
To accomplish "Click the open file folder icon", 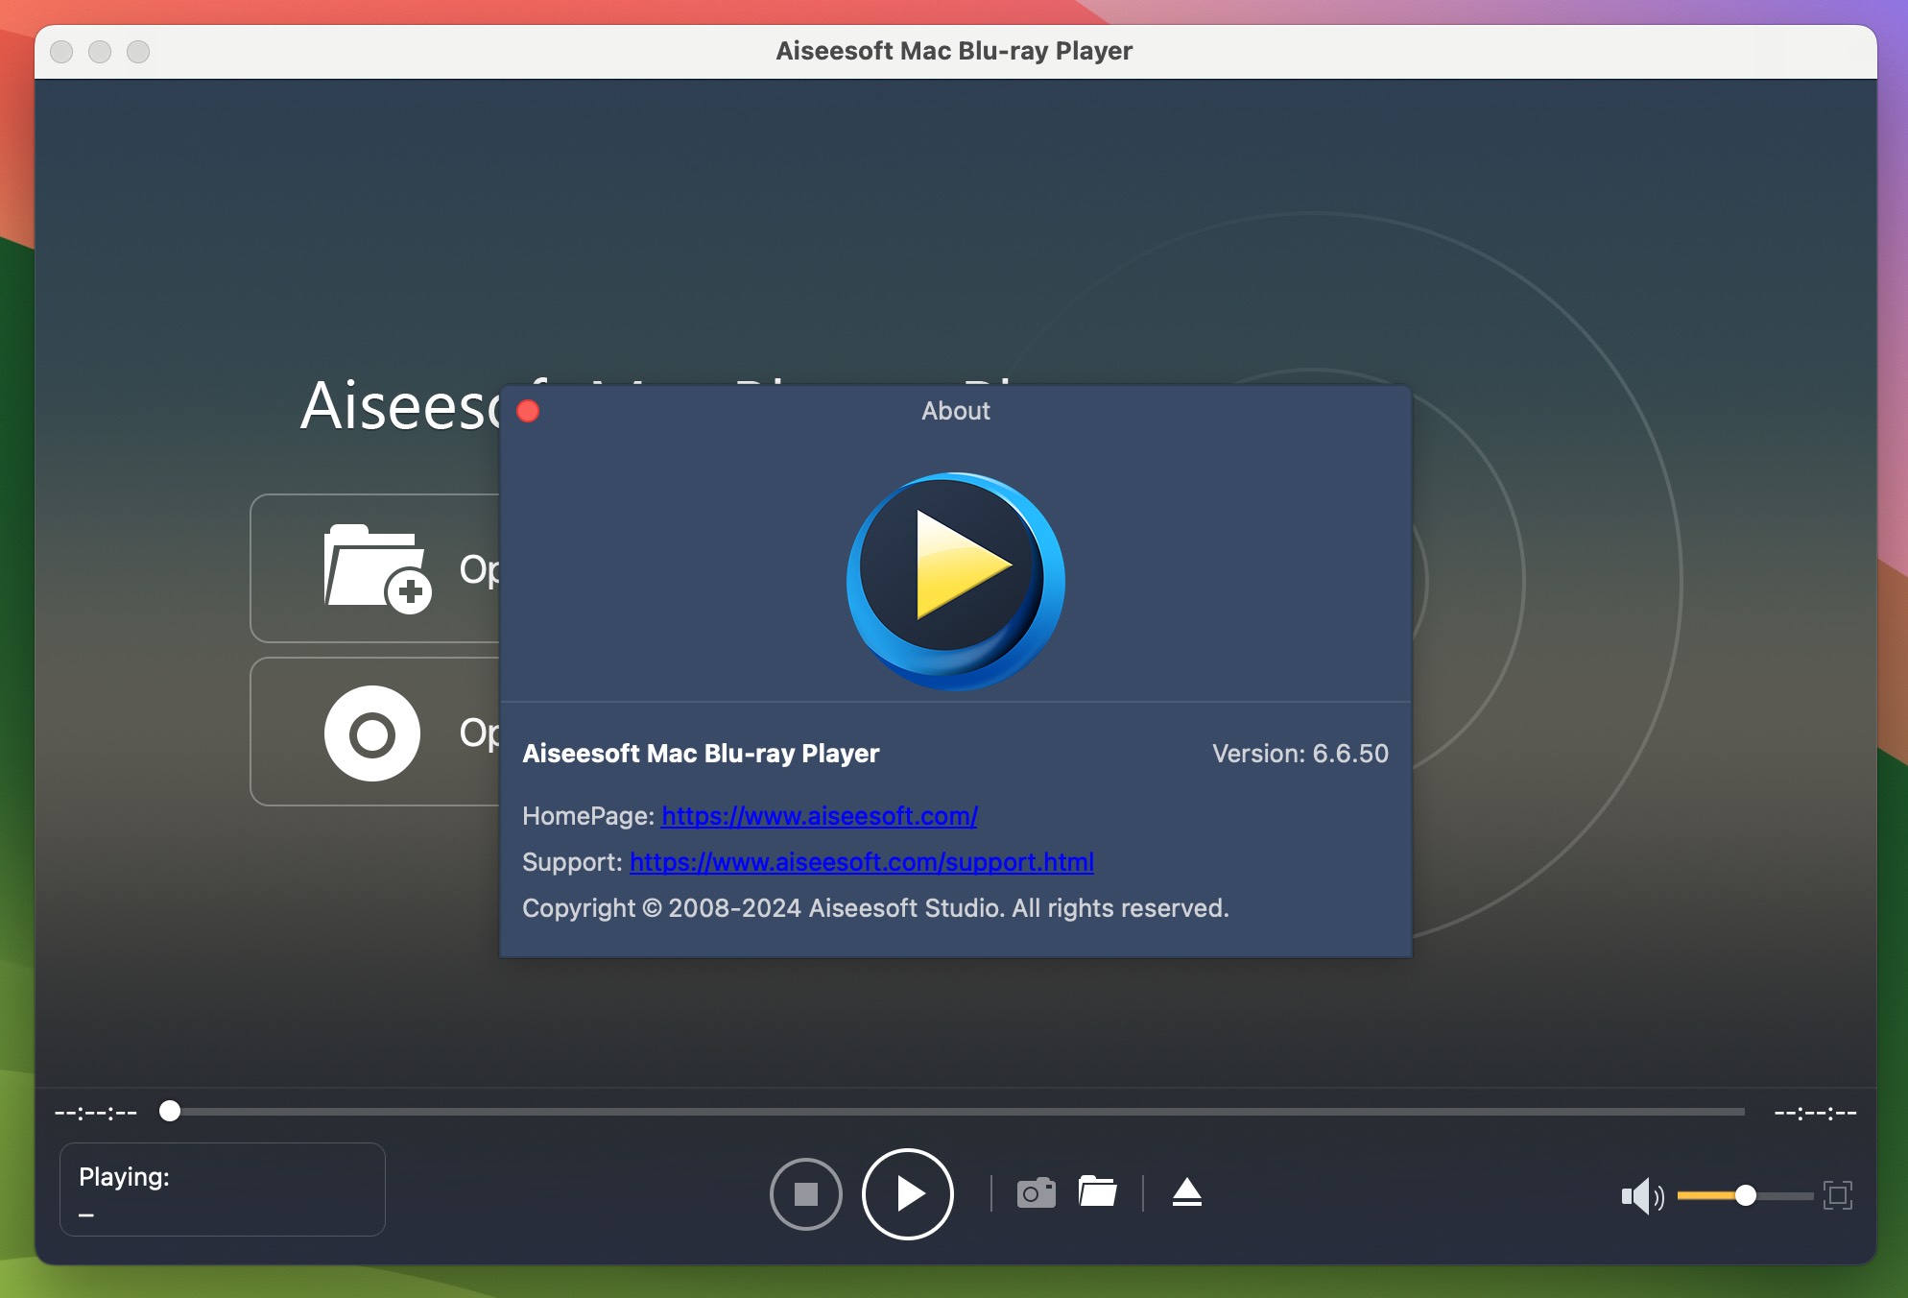I will click(x=1096, y=1193).
